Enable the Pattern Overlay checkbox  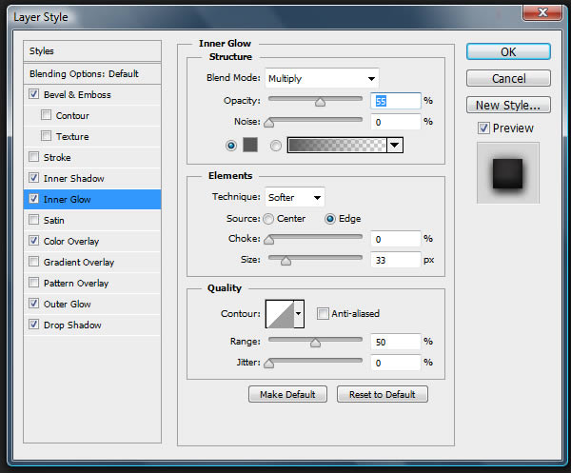[x=34, y=283]
